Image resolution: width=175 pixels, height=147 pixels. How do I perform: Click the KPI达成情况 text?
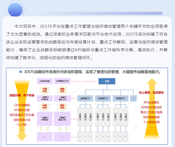point(151,103)
